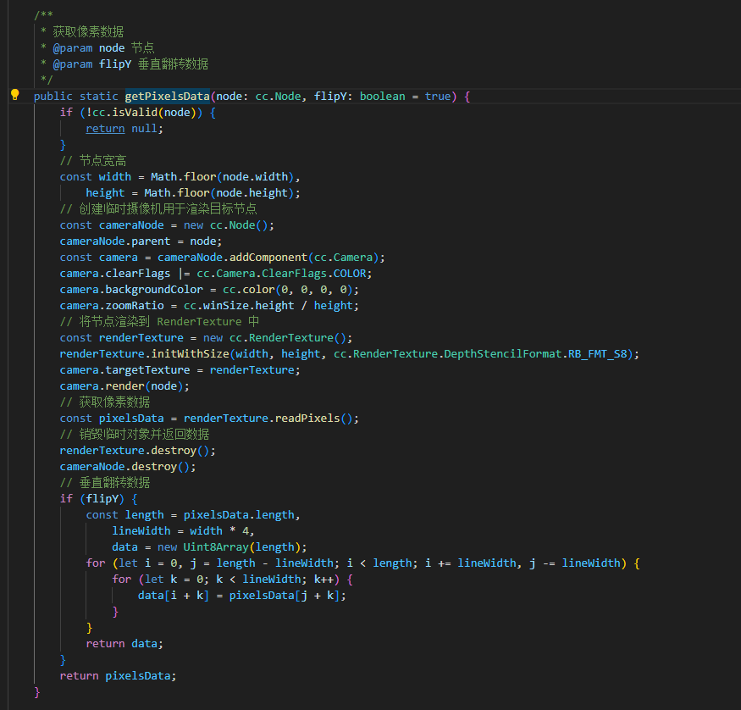
Task: Click 'DepthStencilFormat' in initWithSize line
Action: (503, 353)
